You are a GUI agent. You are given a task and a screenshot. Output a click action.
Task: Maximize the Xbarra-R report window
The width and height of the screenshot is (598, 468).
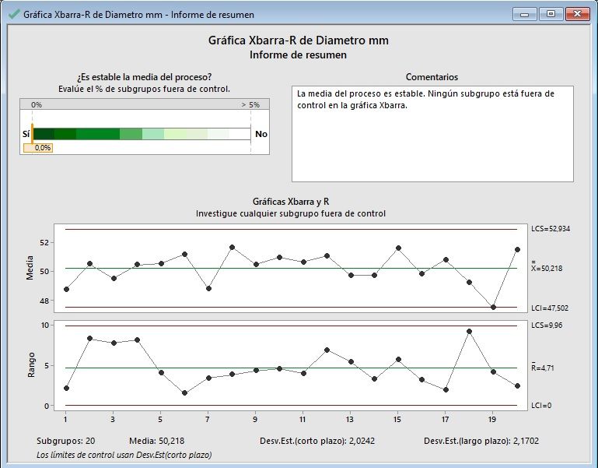pos(551,13)
